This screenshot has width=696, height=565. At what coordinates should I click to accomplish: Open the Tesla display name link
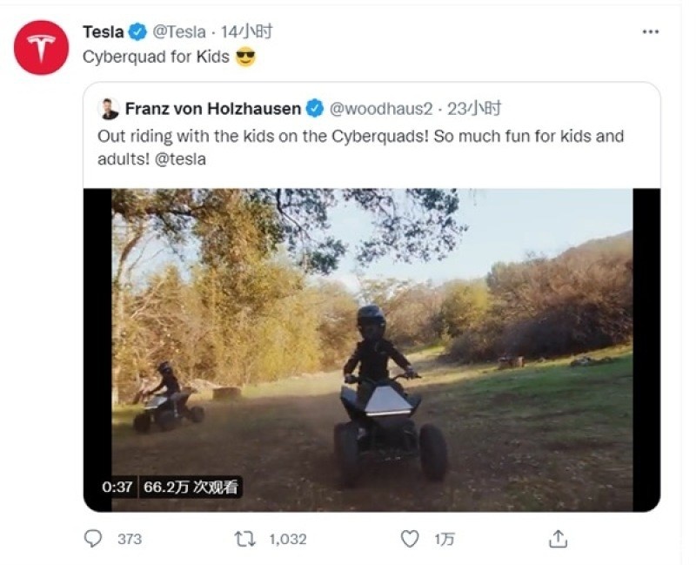coord(103,32)
